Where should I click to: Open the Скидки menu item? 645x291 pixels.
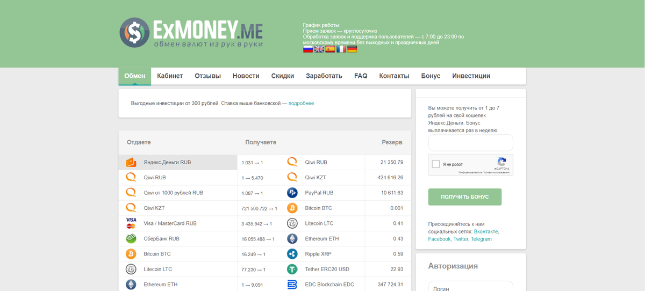point(283,76)
